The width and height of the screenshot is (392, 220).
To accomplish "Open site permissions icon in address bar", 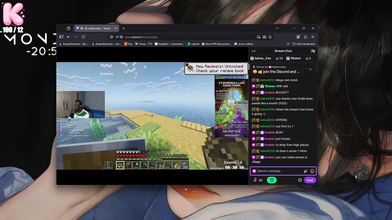I will 117,37.
